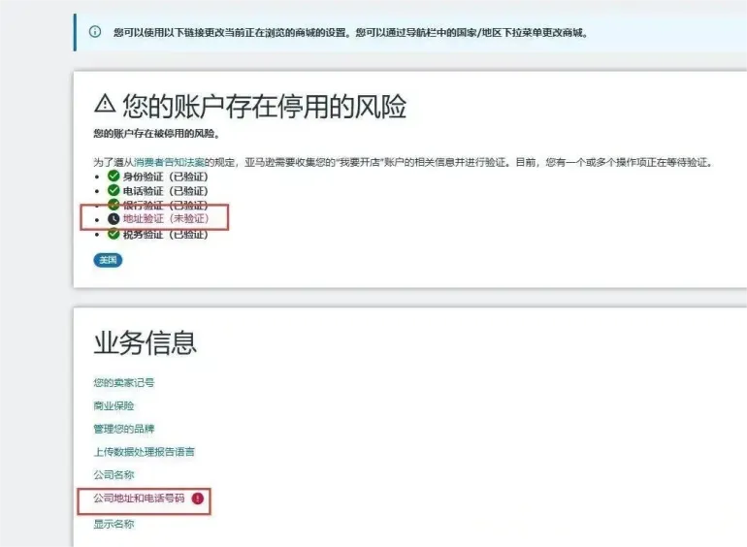Click bold subtitle 您的账户存在被停用的风险。
747x547 pixels.
pos(157,134)
